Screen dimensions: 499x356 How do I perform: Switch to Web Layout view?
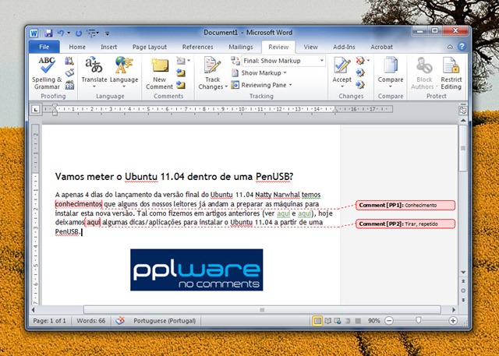(x=338, y=321)
